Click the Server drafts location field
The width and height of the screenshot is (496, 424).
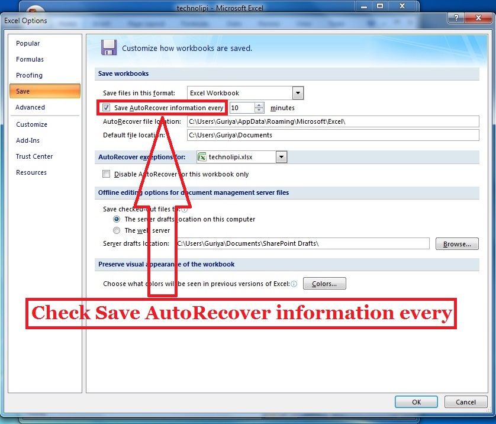[x=303, y=243]
